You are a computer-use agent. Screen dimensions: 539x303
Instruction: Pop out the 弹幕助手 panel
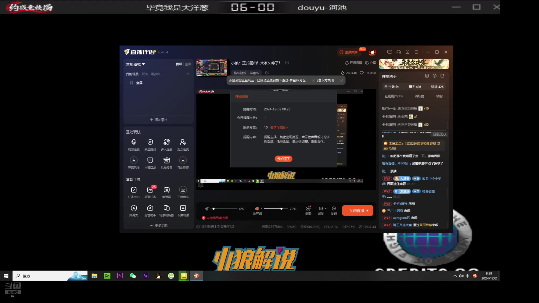[x=442, y=76]
